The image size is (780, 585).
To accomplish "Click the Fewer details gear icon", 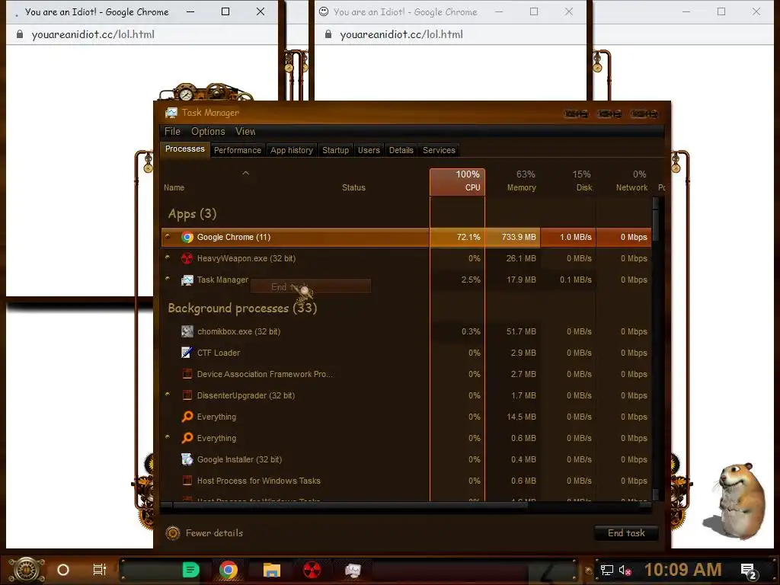I will point(173,532).
